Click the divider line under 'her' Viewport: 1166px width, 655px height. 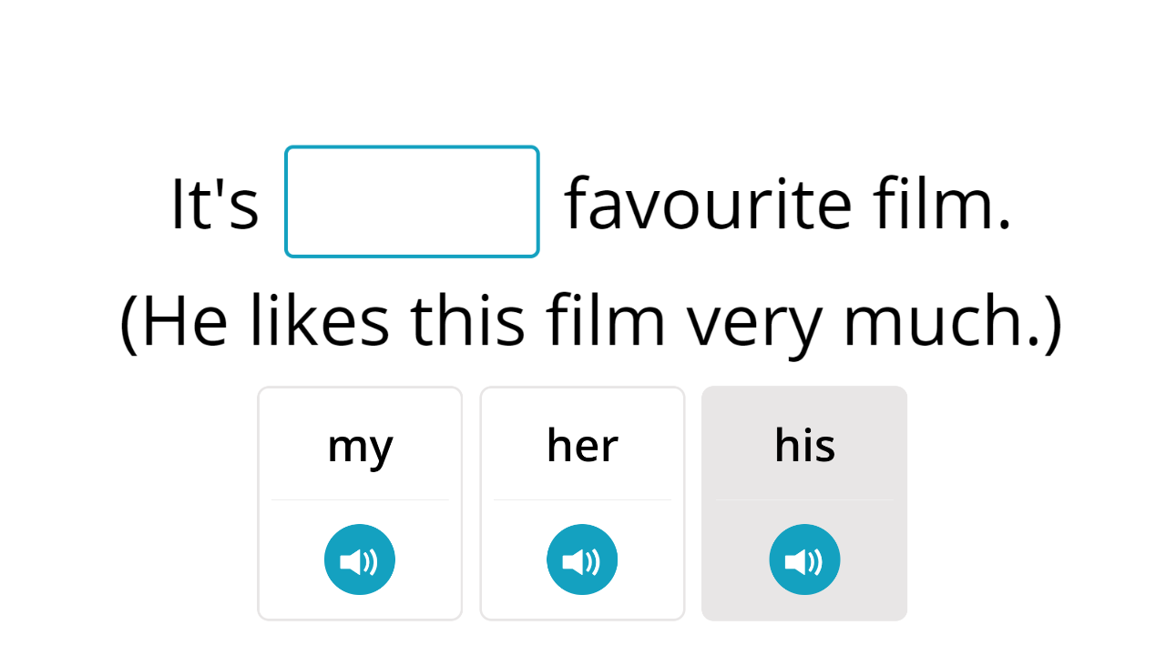tap(582, 499)
